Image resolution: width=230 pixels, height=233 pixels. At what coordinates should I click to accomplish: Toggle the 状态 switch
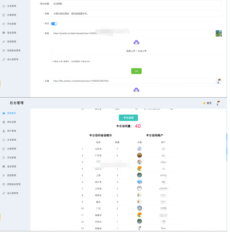click(x=54, y=24)
